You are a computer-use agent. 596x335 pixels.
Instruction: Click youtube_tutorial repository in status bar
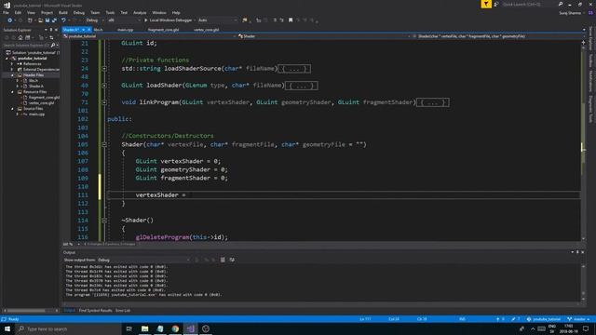click(544, 319)
